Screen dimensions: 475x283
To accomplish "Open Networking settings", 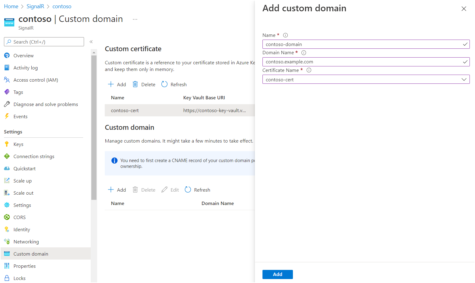I will 26,241.
